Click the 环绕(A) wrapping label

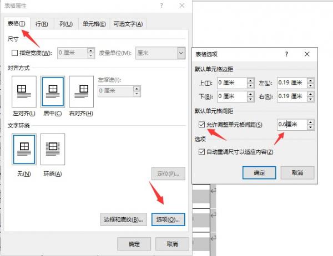point(53,174)
